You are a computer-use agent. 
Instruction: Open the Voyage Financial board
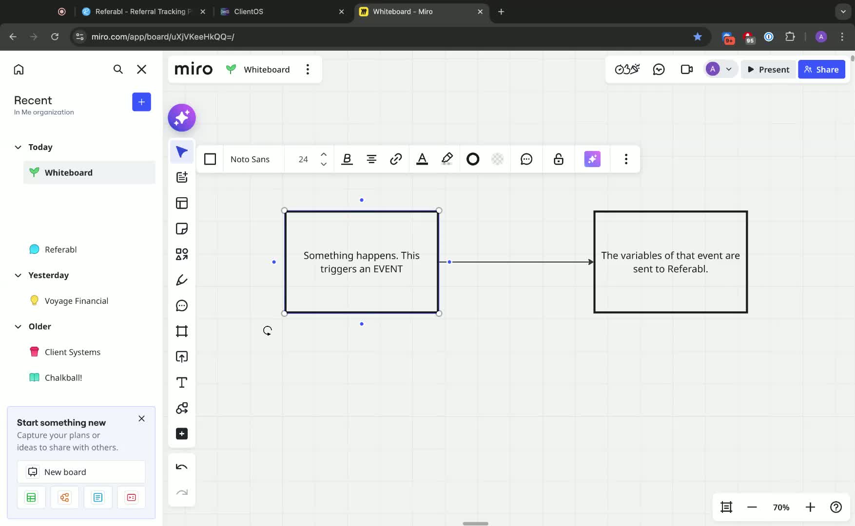tap(77, 301)
